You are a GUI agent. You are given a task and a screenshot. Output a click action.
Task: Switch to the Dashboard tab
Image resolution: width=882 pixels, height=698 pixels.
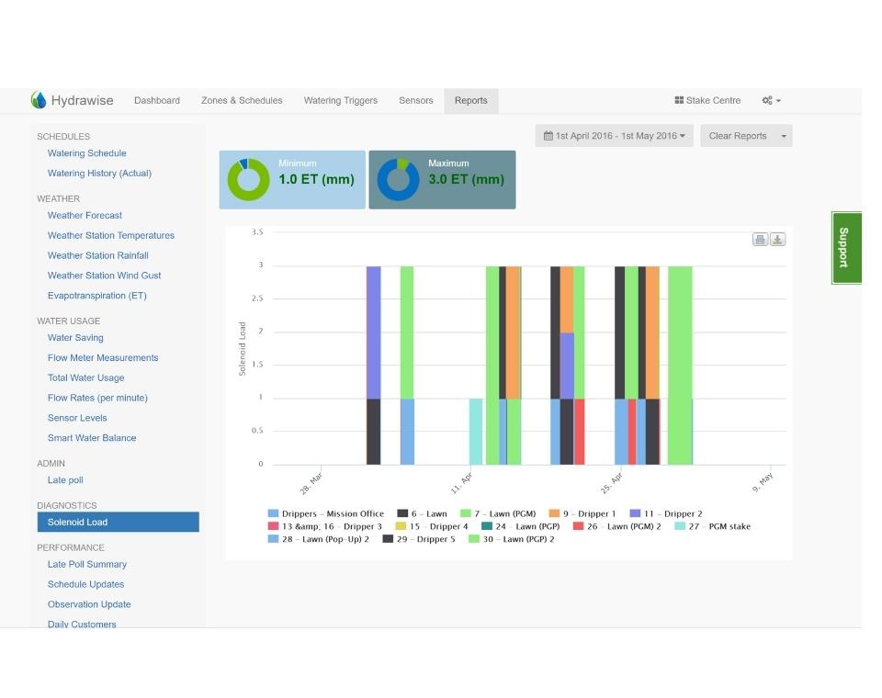pos(157,101)
